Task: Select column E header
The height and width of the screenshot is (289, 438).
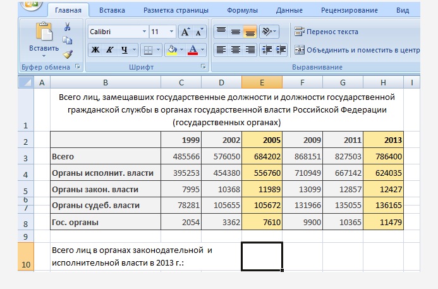Action: [x=262, y=82]
